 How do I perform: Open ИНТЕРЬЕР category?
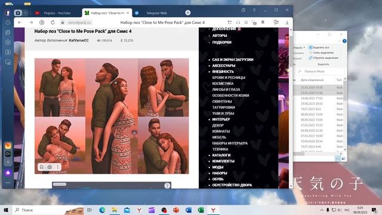[x=221, y=119]
